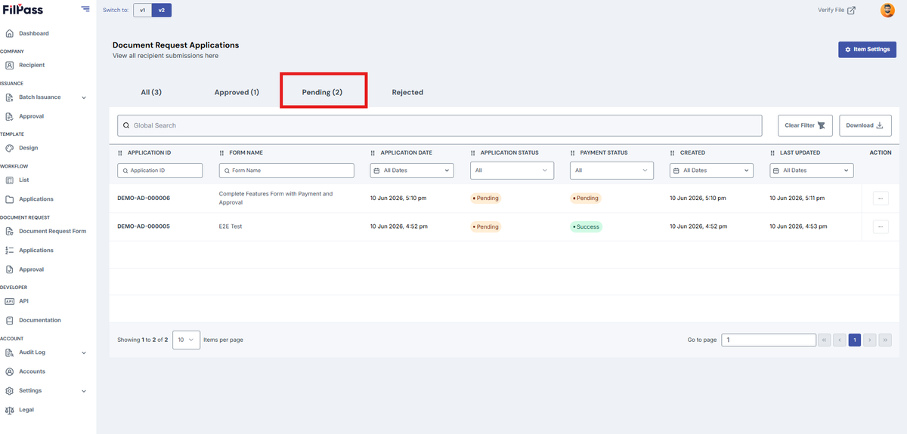Image resolution: width=907 pixels, height=434 pixels.
Task: Select the v2 version toggle
Action: [162, 10]
